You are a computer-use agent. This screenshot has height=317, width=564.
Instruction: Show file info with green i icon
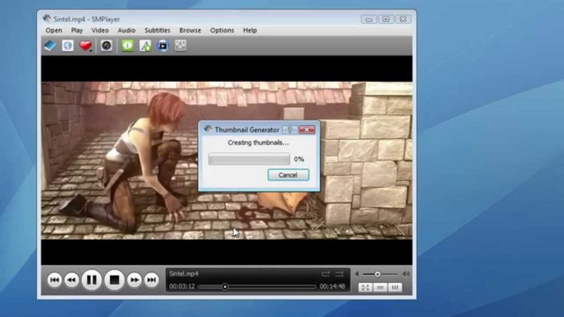pyautogui.click(x=127, y=46)
